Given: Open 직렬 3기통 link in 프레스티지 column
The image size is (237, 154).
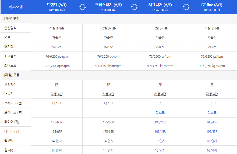Looking at the screenshot, I should tap(108, 28).
